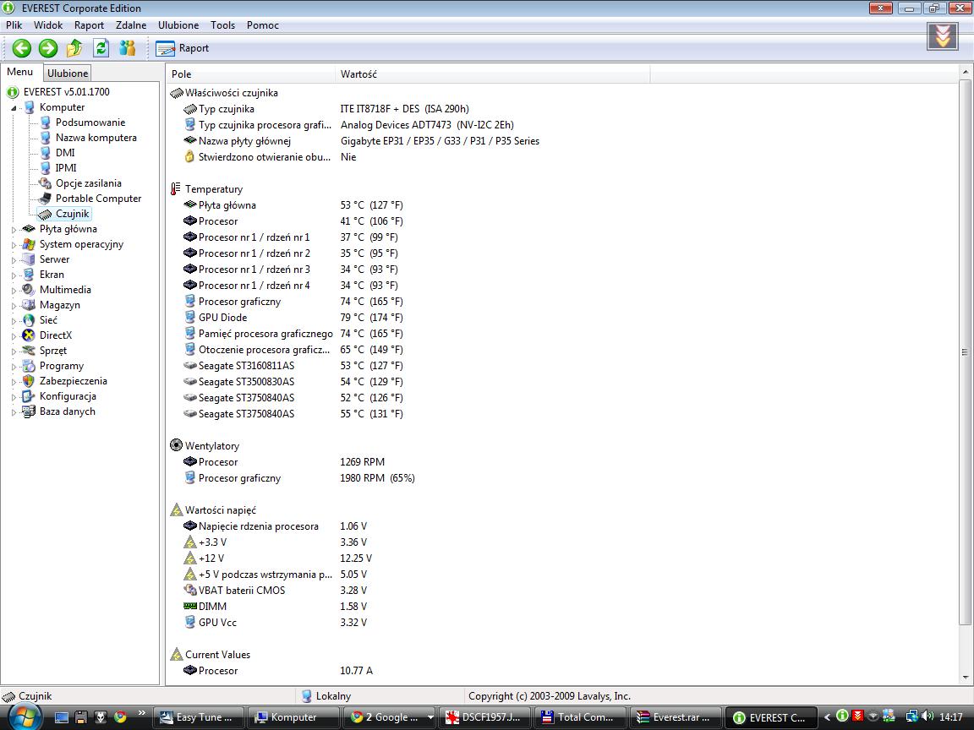The height and width of the screenshot is (730, 974).
Task: Click the Temperatury thermometer section icon
Action: click(x=176, y=188)
